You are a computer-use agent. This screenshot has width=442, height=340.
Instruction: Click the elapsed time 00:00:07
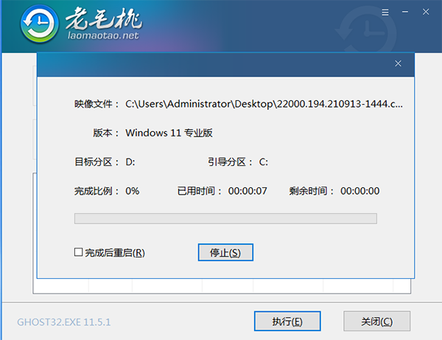coord(248,191)
